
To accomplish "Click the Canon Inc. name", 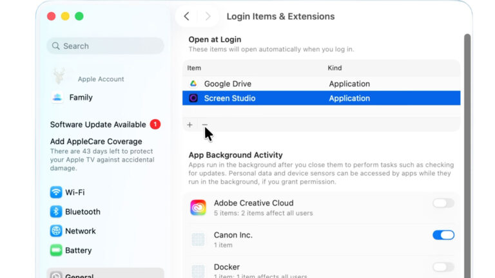I will (x=233, y=235).
